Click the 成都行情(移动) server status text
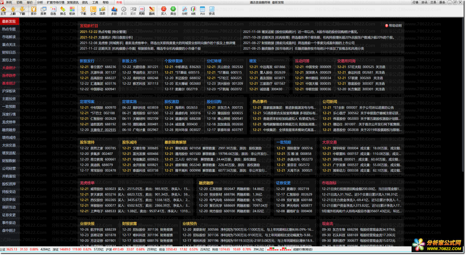This screenshot has height=255, width=466. (303, 249)
